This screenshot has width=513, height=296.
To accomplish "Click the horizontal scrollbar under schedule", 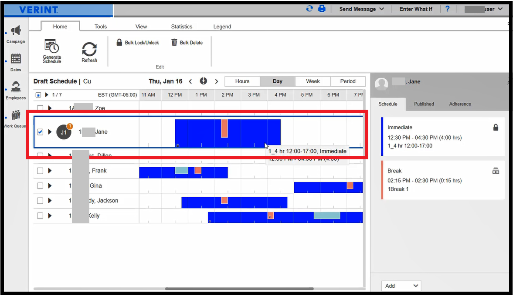I will coord(239,289).
